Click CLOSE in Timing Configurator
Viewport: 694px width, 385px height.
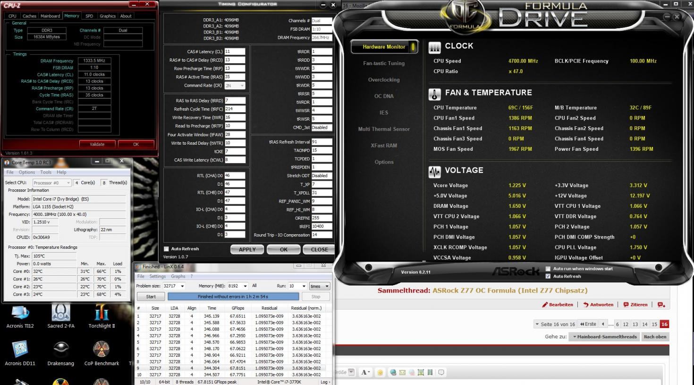click(x=319, y=250)
